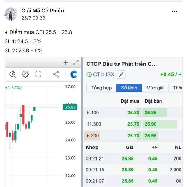Click the chart indicator magnifier icon
187x187 pixels.
tap(13, 74)
